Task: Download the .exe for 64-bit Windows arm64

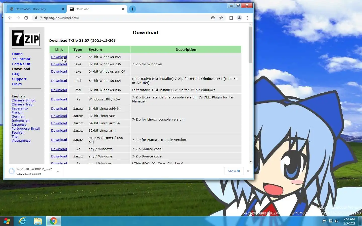Action: point(59,71)
